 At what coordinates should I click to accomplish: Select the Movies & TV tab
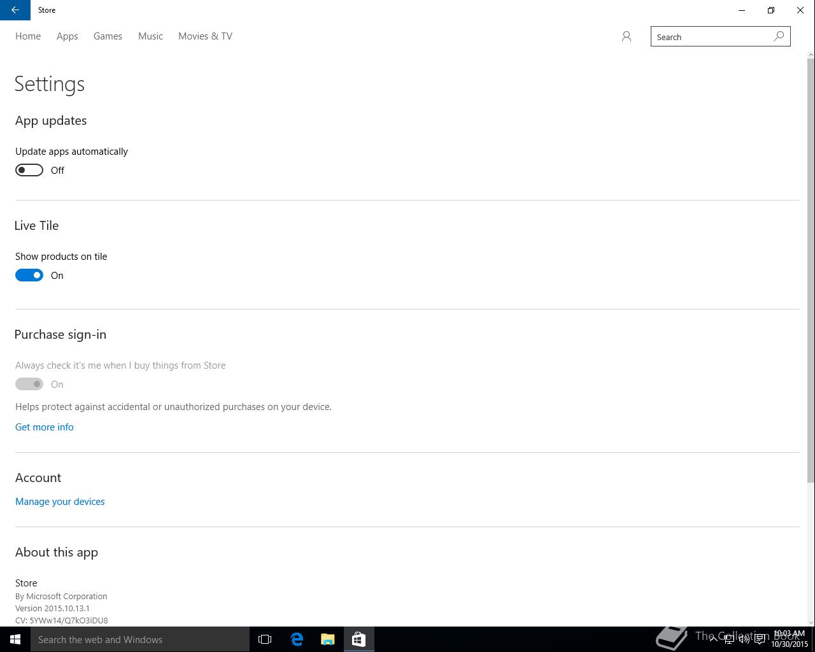coord(205,36)
